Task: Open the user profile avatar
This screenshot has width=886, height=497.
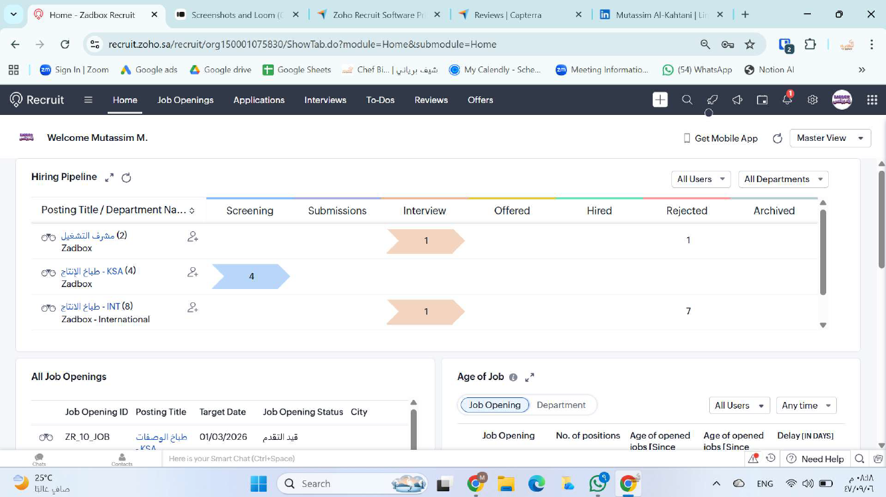Action: (842, 100)
